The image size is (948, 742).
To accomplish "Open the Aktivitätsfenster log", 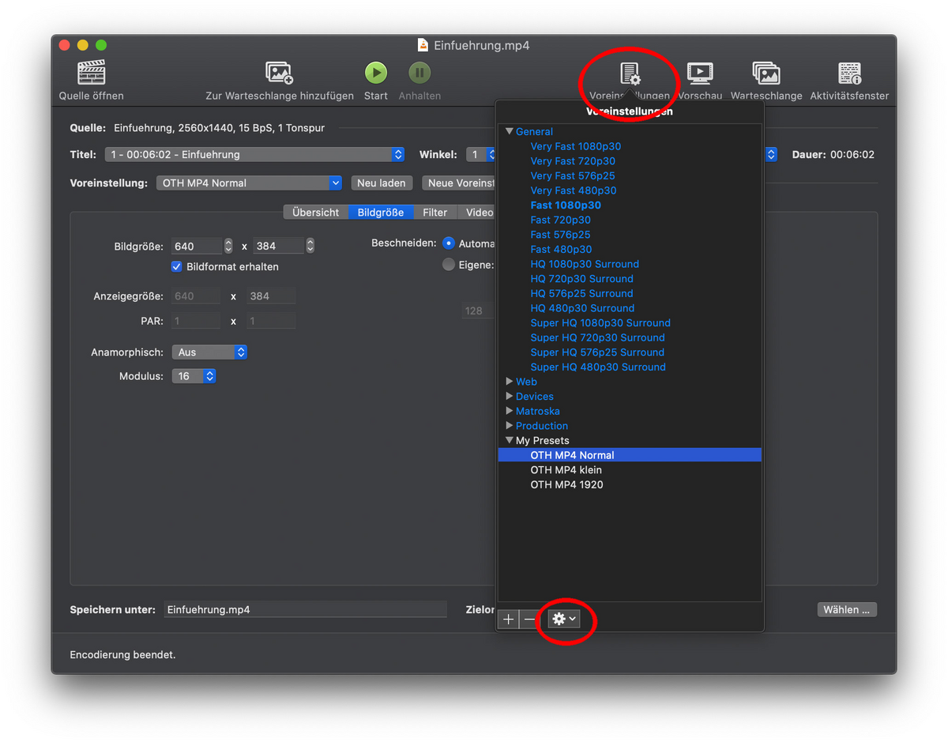I will point(849,74).
